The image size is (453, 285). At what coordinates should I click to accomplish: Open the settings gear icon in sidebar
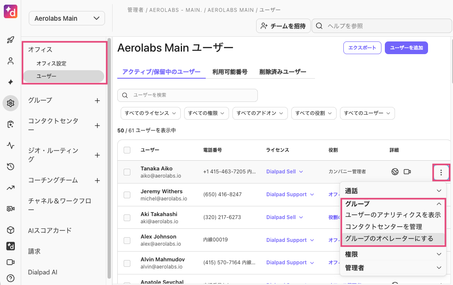click(x=11, y=103)
